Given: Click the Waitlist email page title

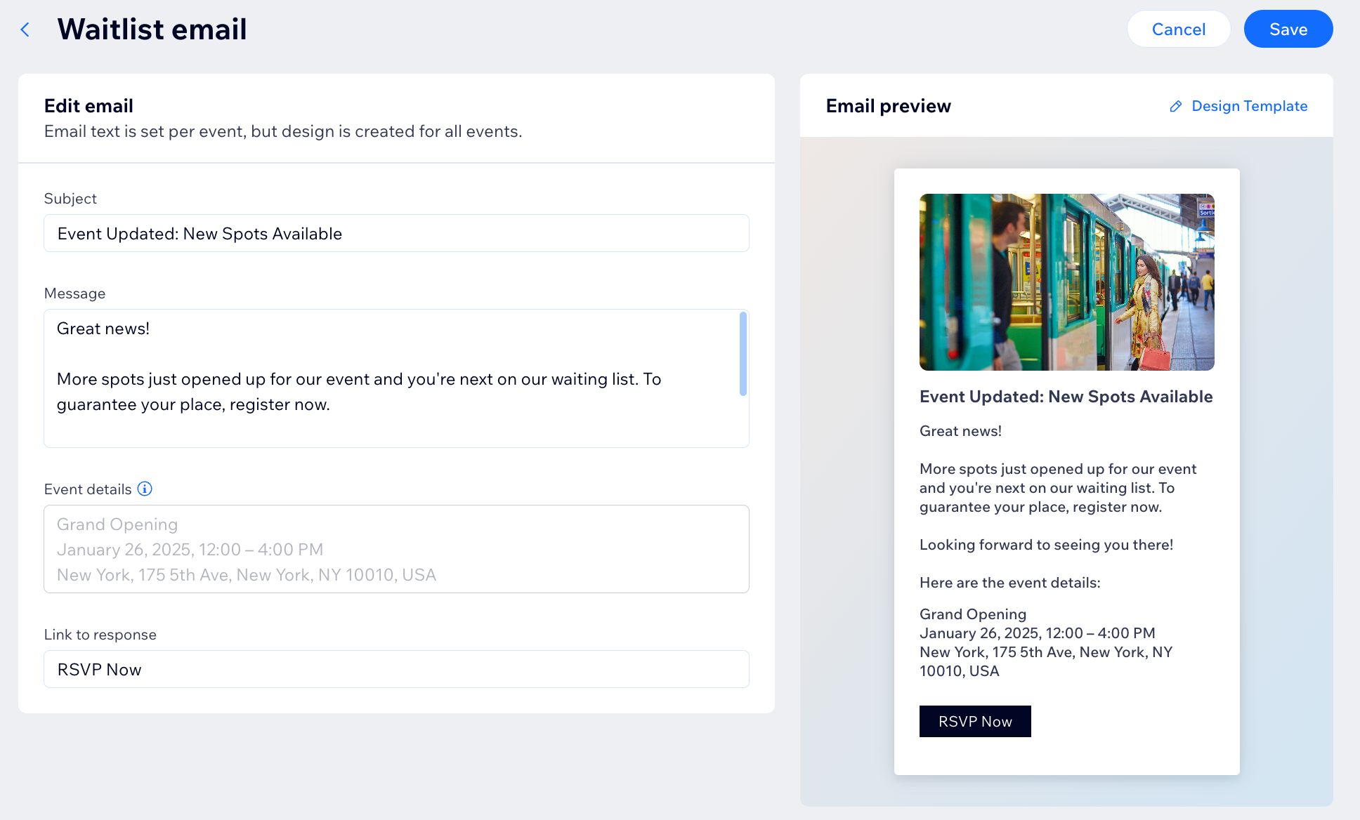Looking at the screenshot, I should (x=152, y=29).
